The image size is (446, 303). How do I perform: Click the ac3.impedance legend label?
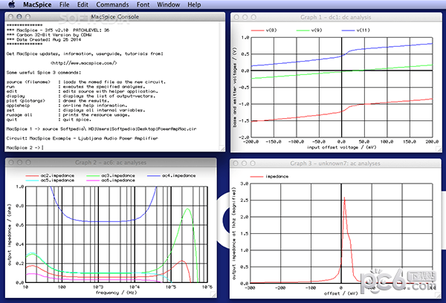118,176
